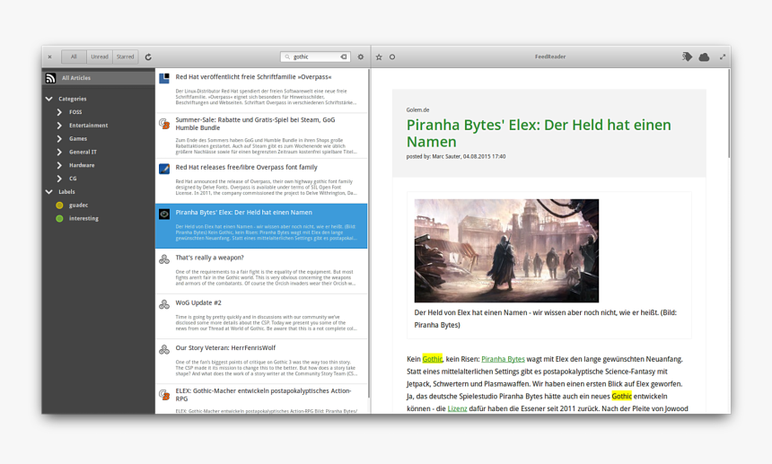Click the feed icon of Red Hat veröffentlicht article
The image size is (772, 464).
tap(164, 78)
